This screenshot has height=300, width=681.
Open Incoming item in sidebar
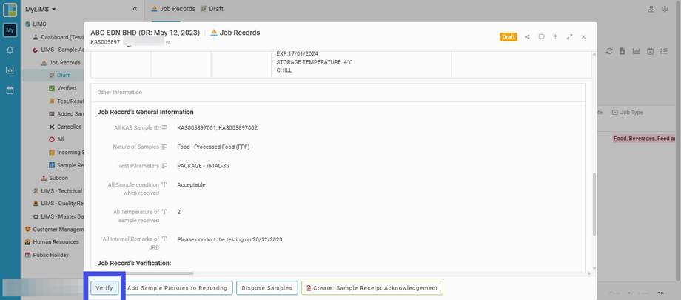pos(67,153)
